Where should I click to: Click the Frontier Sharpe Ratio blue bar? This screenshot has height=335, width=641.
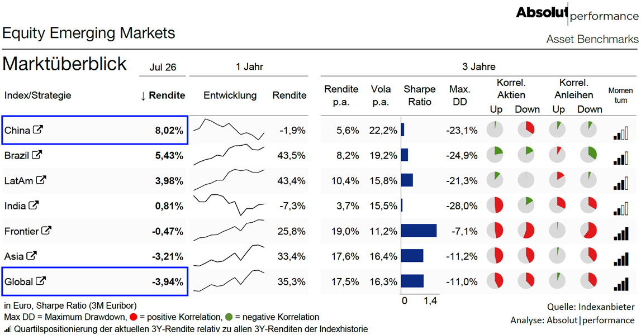(x=419, y=231)
